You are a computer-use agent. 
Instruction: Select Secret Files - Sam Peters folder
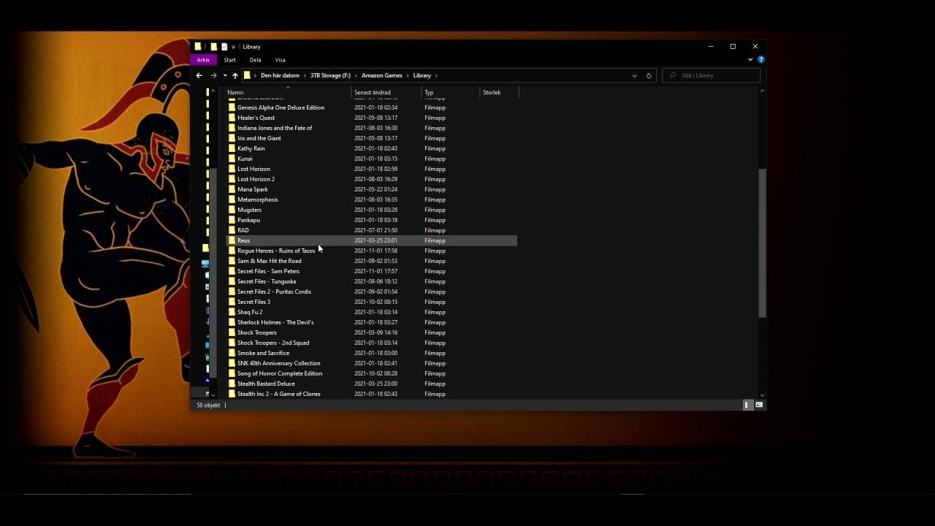pos(268,271)
